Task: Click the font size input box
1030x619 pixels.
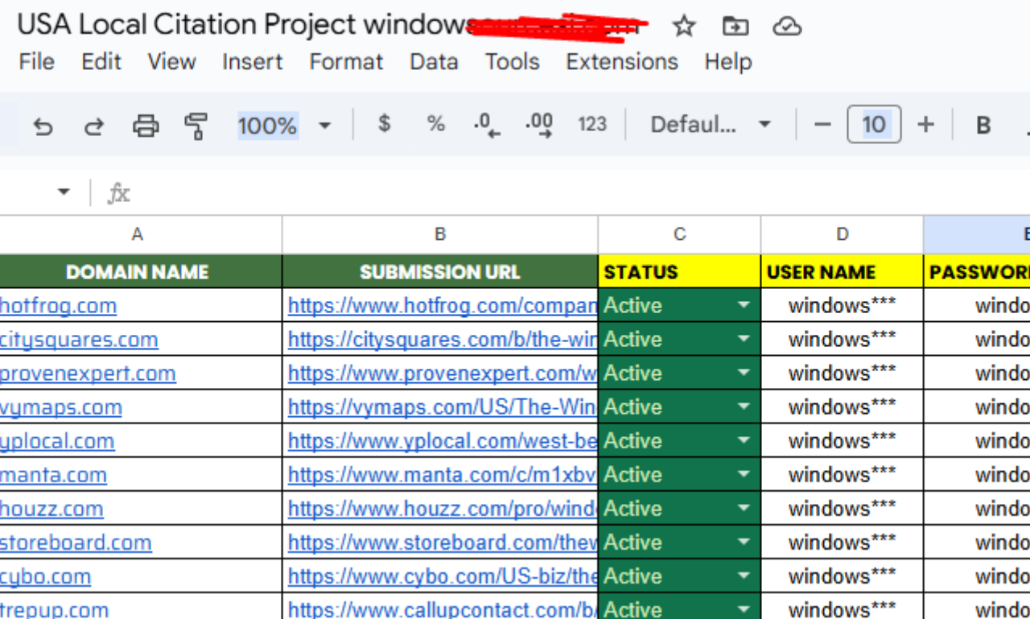Action: click(x=873, y=125)
